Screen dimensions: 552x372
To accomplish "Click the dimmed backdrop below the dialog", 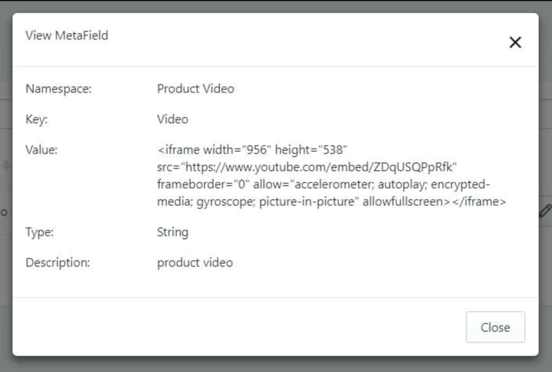I will [x=276, y=364].
